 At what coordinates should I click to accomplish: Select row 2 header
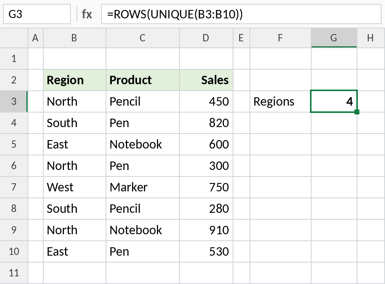point(14,80)
